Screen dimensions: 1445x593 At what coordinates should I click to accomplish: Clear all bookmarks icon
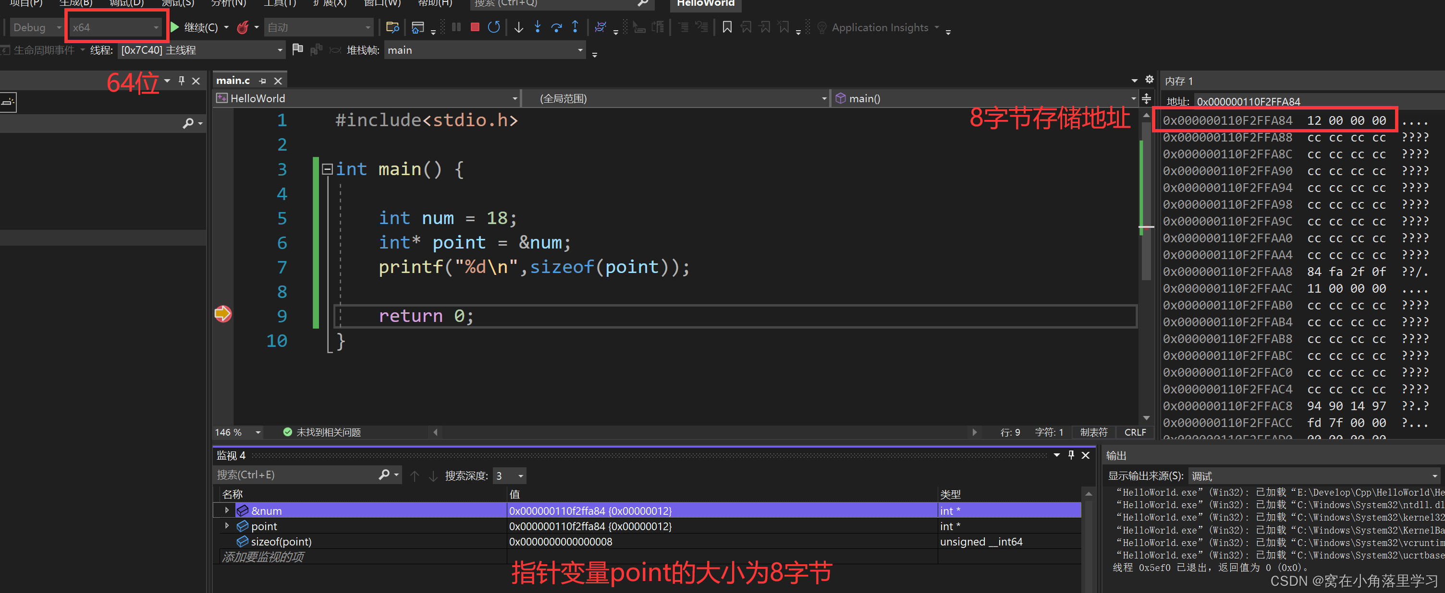[x=784, y=27]
